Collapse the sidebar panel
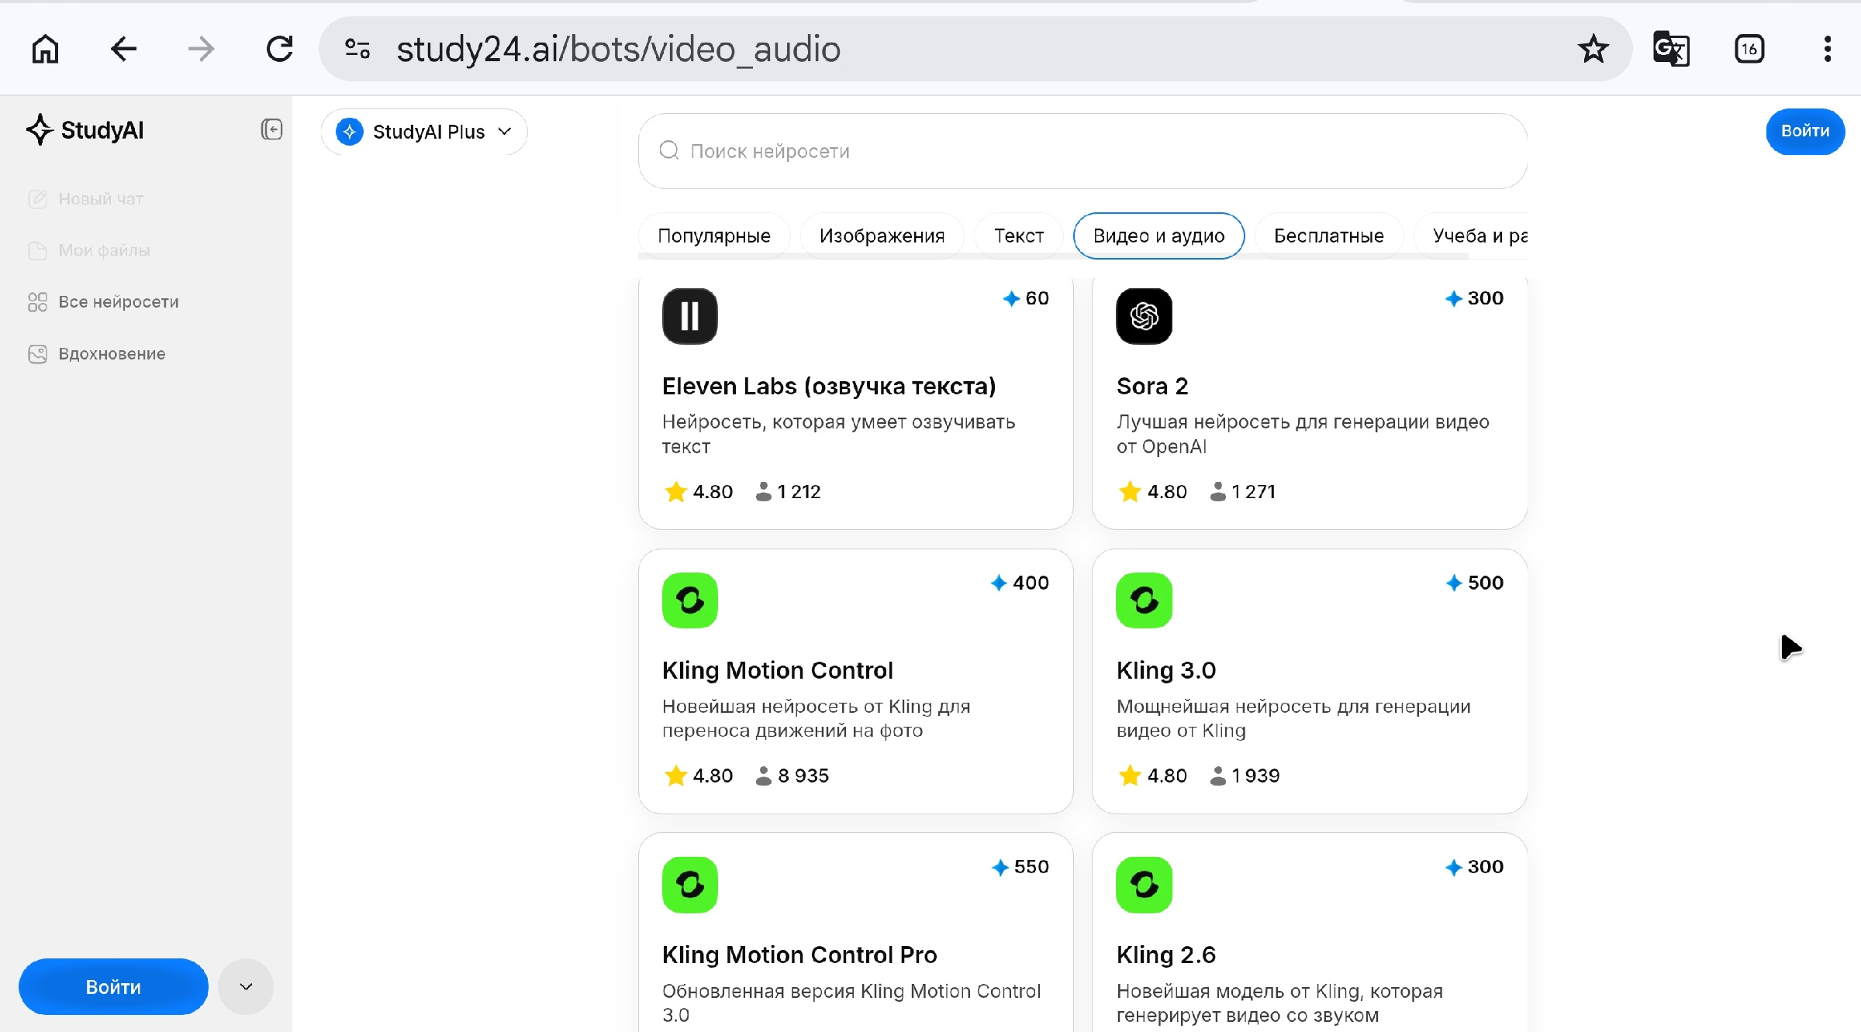The width and height of the screenshot is (1861, 1032). 271,129
